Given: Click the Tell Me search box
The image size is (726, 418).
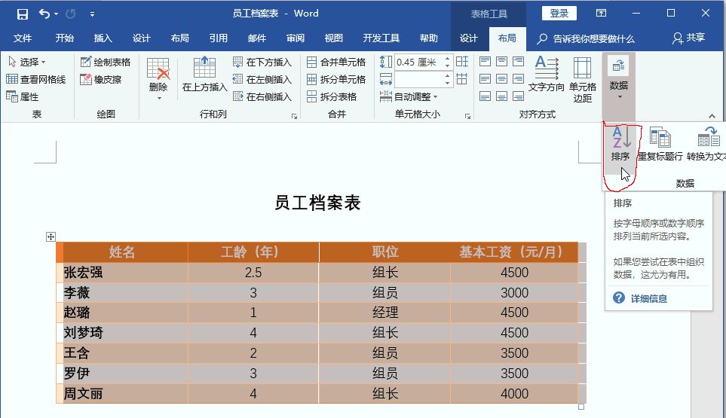Looking at the screenshot, I should click(593, 38).
